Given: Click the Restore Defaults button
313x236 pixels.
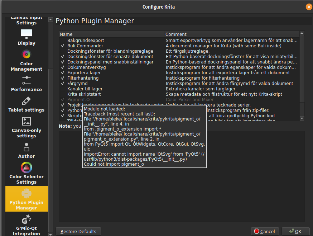Looking at the screenshot, I should tap(78, 231).
